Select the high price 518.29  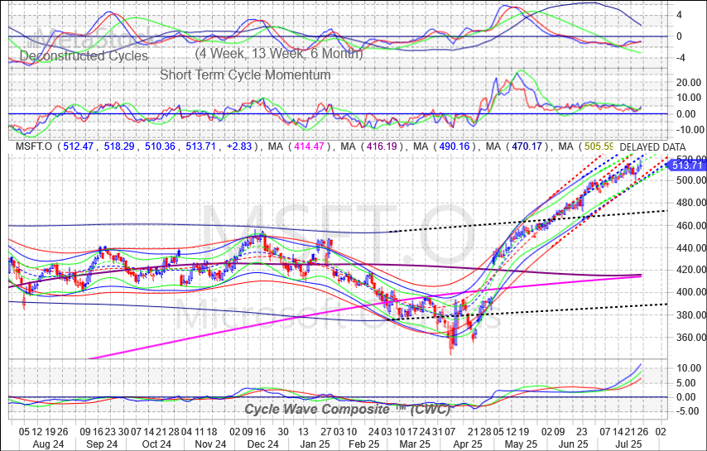pos(119,146)
